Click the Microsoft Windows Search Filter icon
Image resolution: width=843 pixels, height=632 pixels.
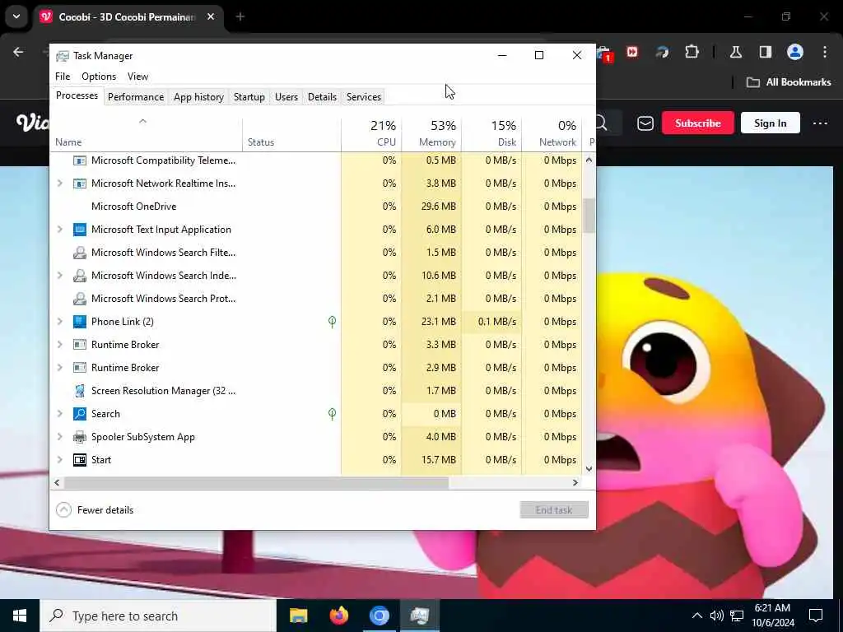click(80, 253)
